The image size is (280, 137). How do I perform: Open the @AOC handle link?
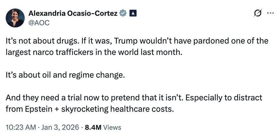coord(39,23)
